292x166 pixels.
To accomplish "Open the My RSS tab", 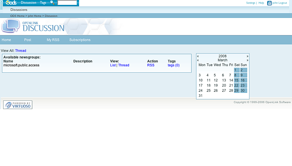I will coord(53,40).
